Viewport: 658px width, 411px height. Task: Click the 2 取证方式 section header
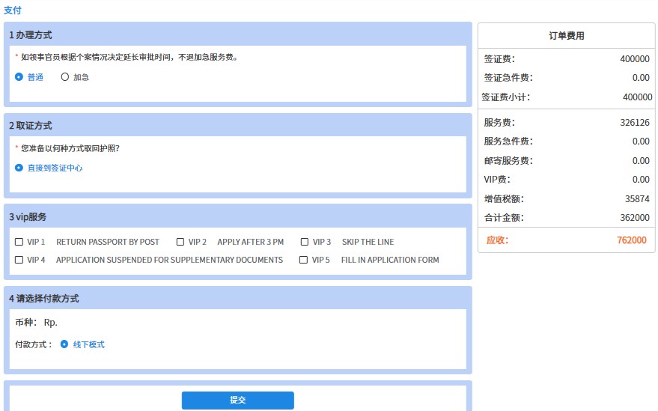tap(31, 126)
